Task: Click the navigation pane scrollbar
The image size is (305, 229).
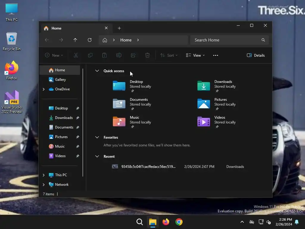Action: (x=83, y=123)
